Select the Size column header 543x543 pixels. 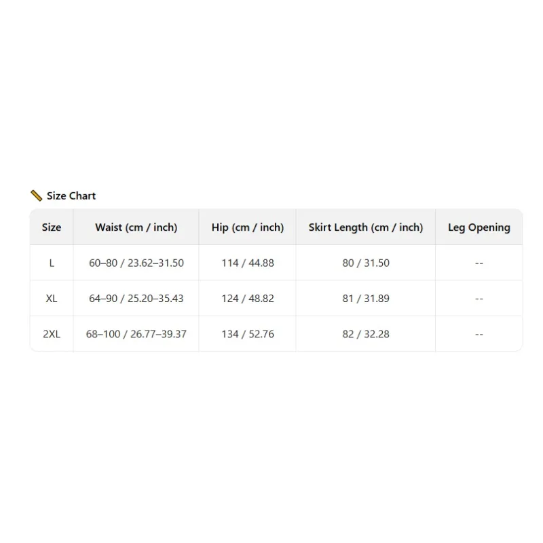point(52,227)
